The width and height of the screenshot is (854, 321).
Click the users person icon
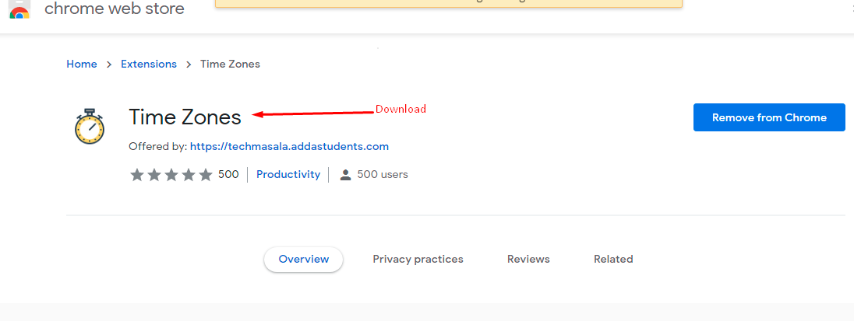click(345, 175)
